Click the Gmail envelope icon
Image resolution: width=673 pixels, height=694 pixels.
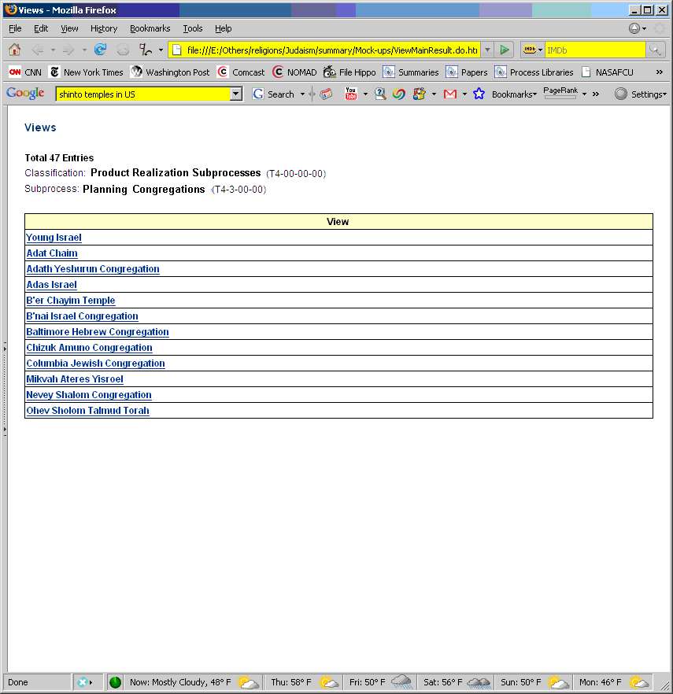450,94
